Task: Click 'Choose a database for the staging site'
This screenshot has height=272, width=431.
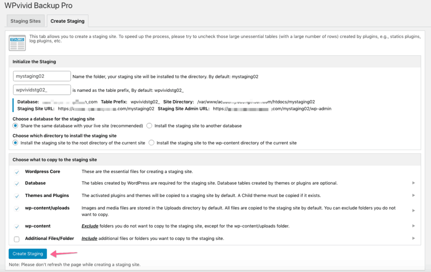Action: click(x=53, y=119)
